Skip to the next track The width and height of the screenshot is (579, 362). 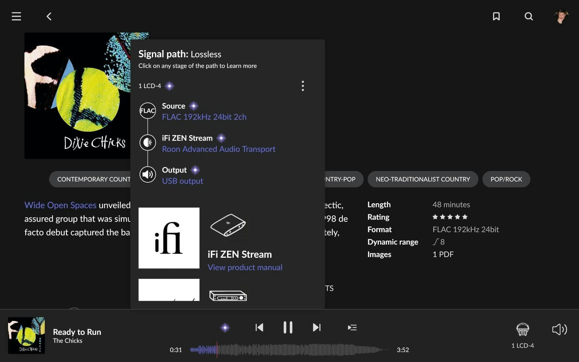pos(316,328)
